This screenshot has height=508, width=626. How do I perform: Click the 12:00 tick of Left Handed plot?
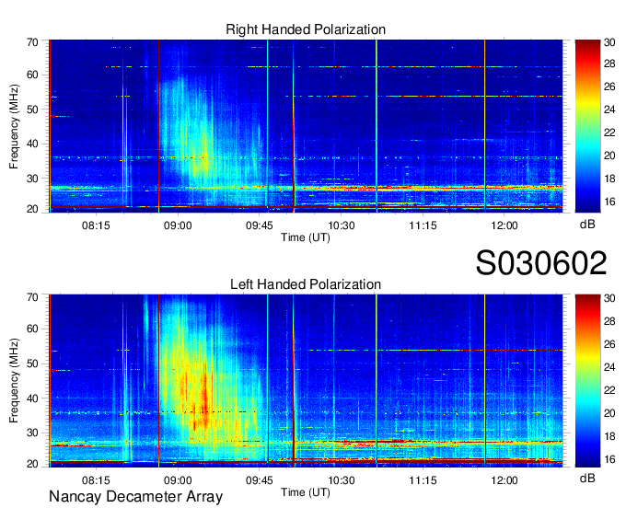pos(504,479)
